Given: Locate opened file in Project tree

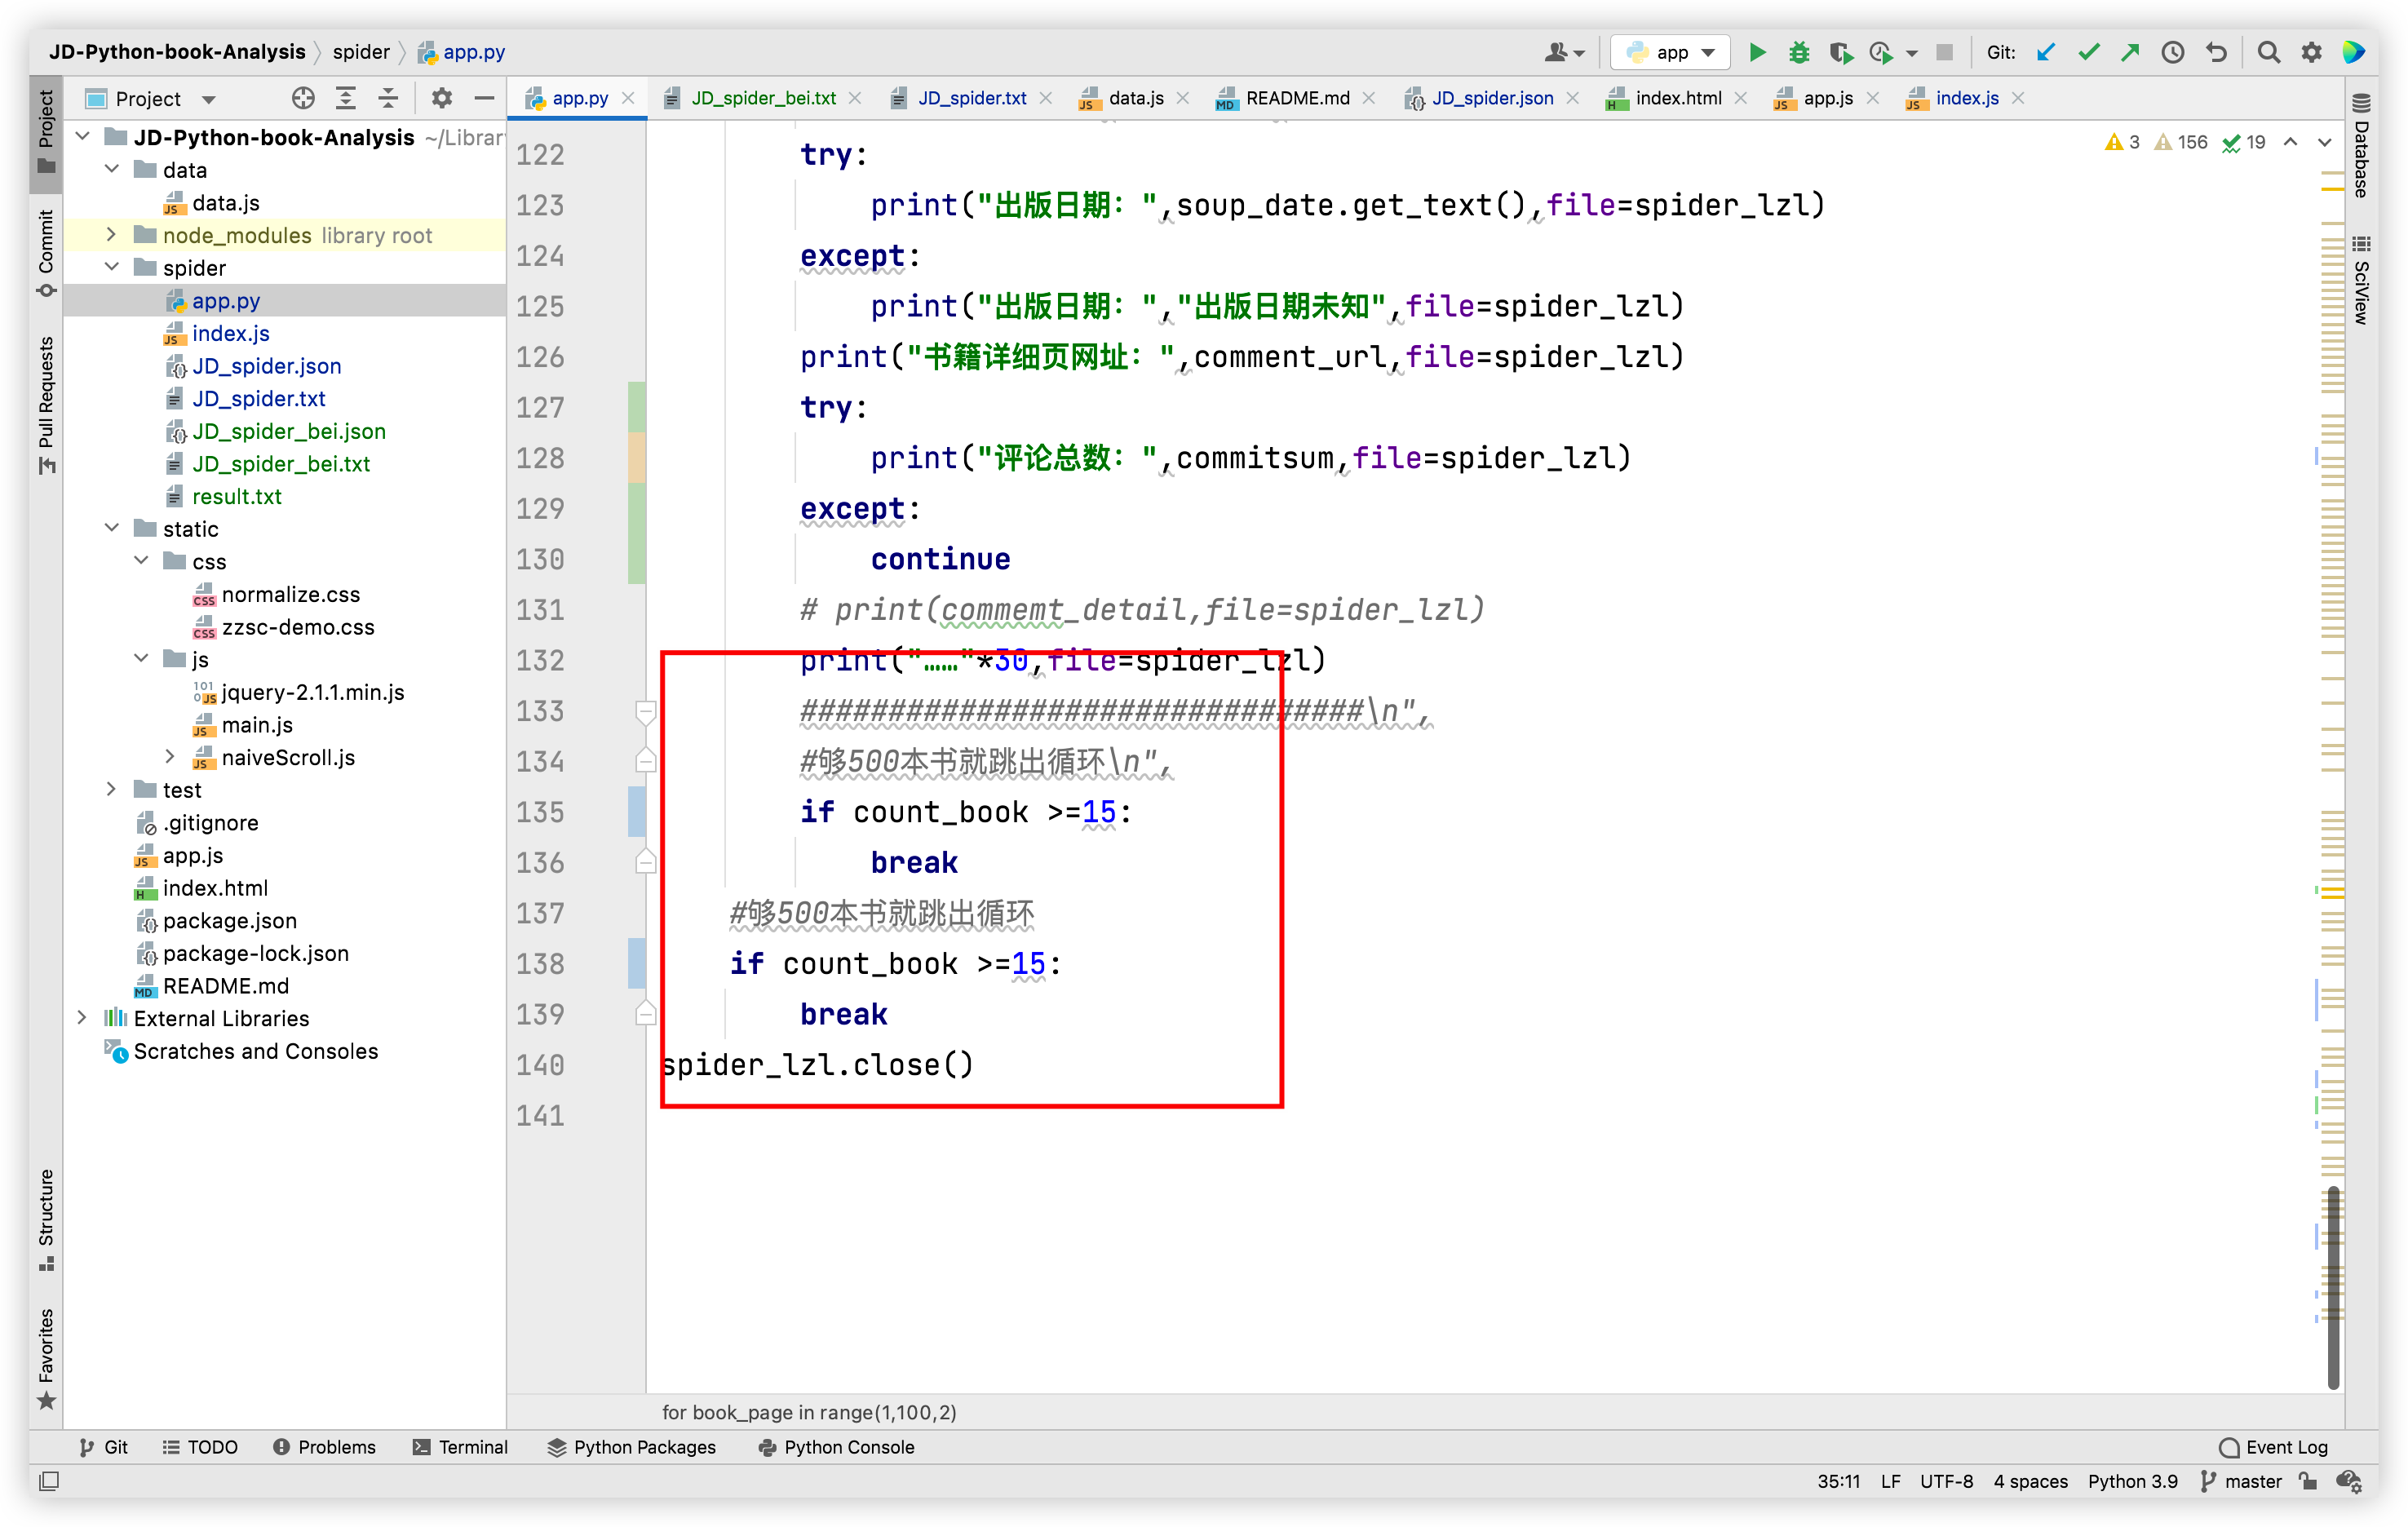Looking at the screenshot, I should [x=303, y=98].
